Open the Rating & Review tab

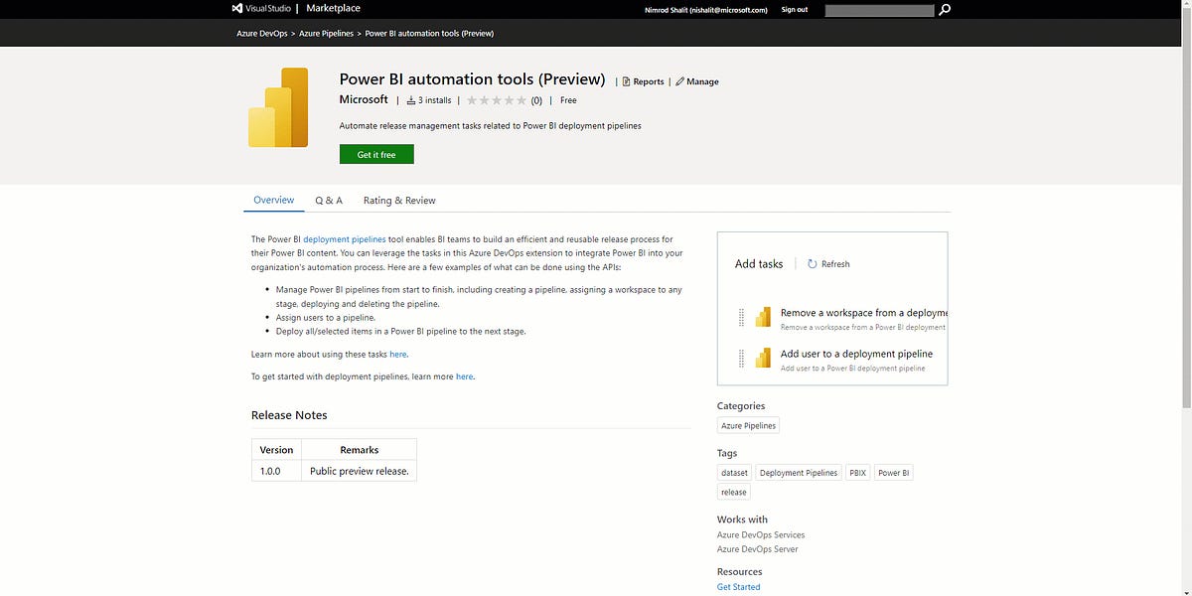(398, 200)
